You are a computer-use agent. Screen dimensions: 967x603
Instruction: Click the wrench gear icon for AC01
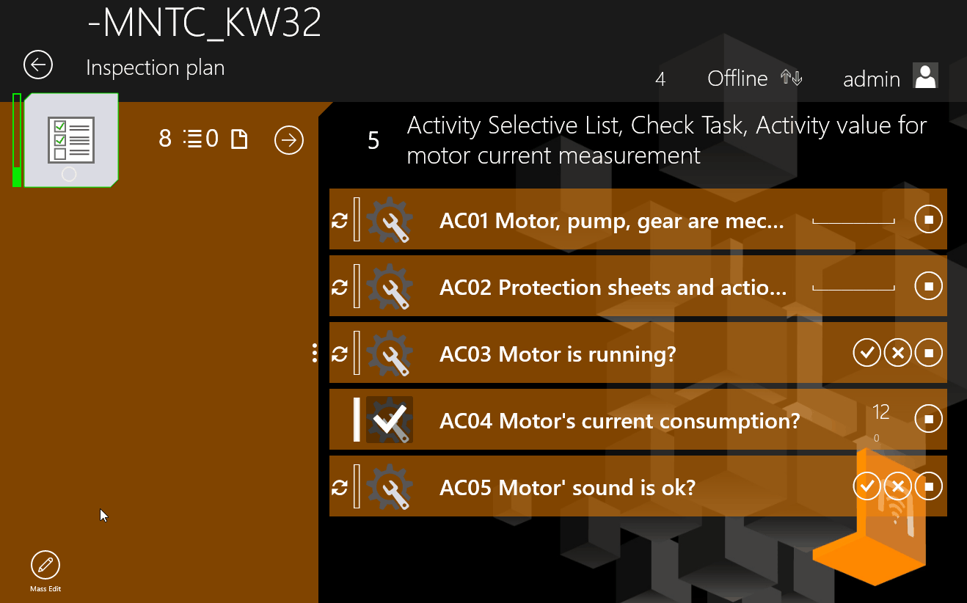click(390, 219)
